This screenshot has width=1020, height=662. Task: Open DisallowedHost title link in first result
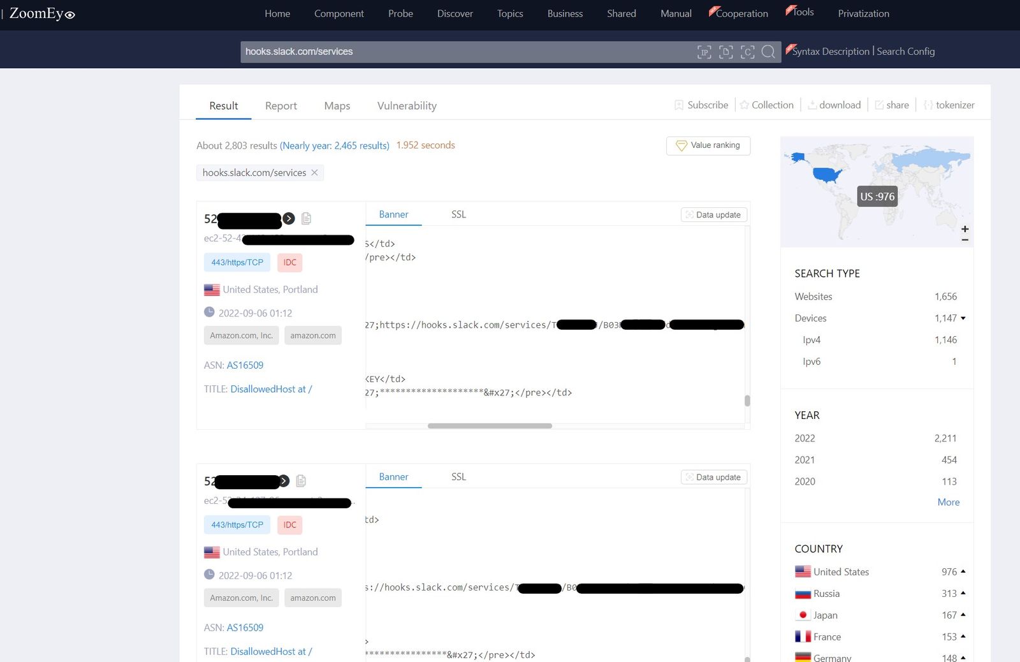point(271,389)
